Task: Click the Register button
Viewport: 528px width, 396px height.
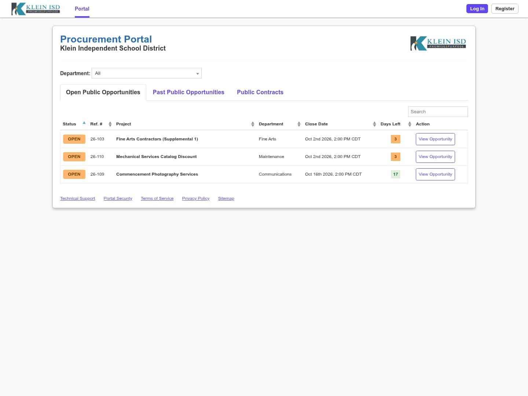Action: [x=505, y=9]
